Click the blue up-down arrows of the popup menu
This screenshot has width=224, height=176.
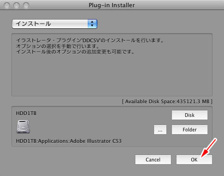[x=92, y=24]
